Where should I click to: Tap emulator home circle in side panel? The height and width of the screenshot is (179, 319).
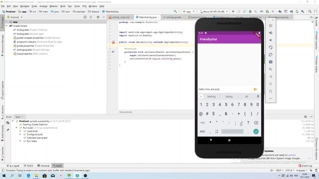(x=271, y=84)
